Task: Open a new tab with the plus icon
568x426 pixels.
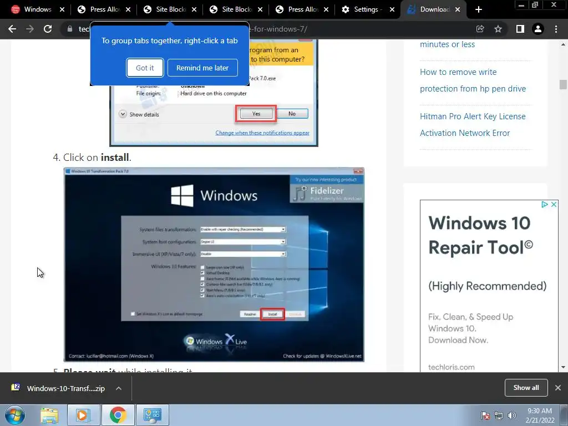Action: (x=479, y=9)
